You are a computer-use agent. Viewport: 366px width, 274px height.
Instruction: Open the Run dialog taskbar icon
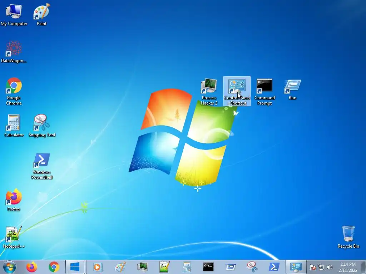pos(231,267)
